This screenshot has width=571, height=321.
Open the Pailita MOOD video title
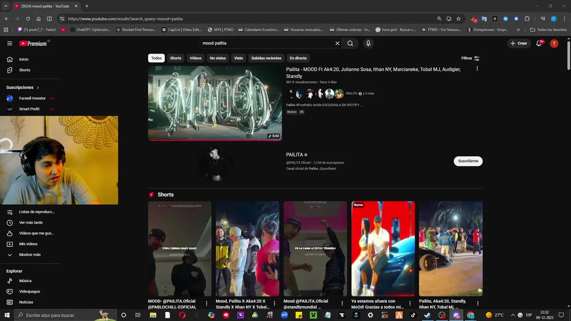pos(373,73)
